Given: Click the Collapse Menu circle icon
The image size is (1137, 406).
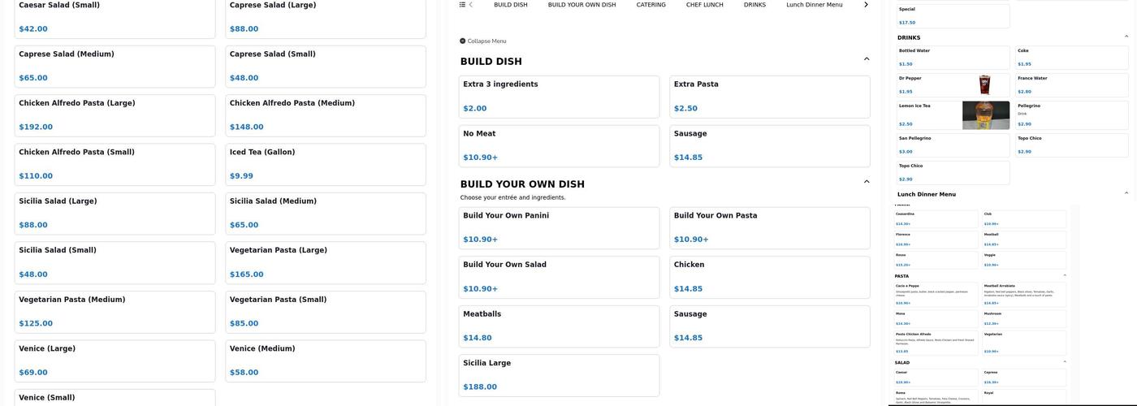Looking at the screenshot, I should (463, 41).
